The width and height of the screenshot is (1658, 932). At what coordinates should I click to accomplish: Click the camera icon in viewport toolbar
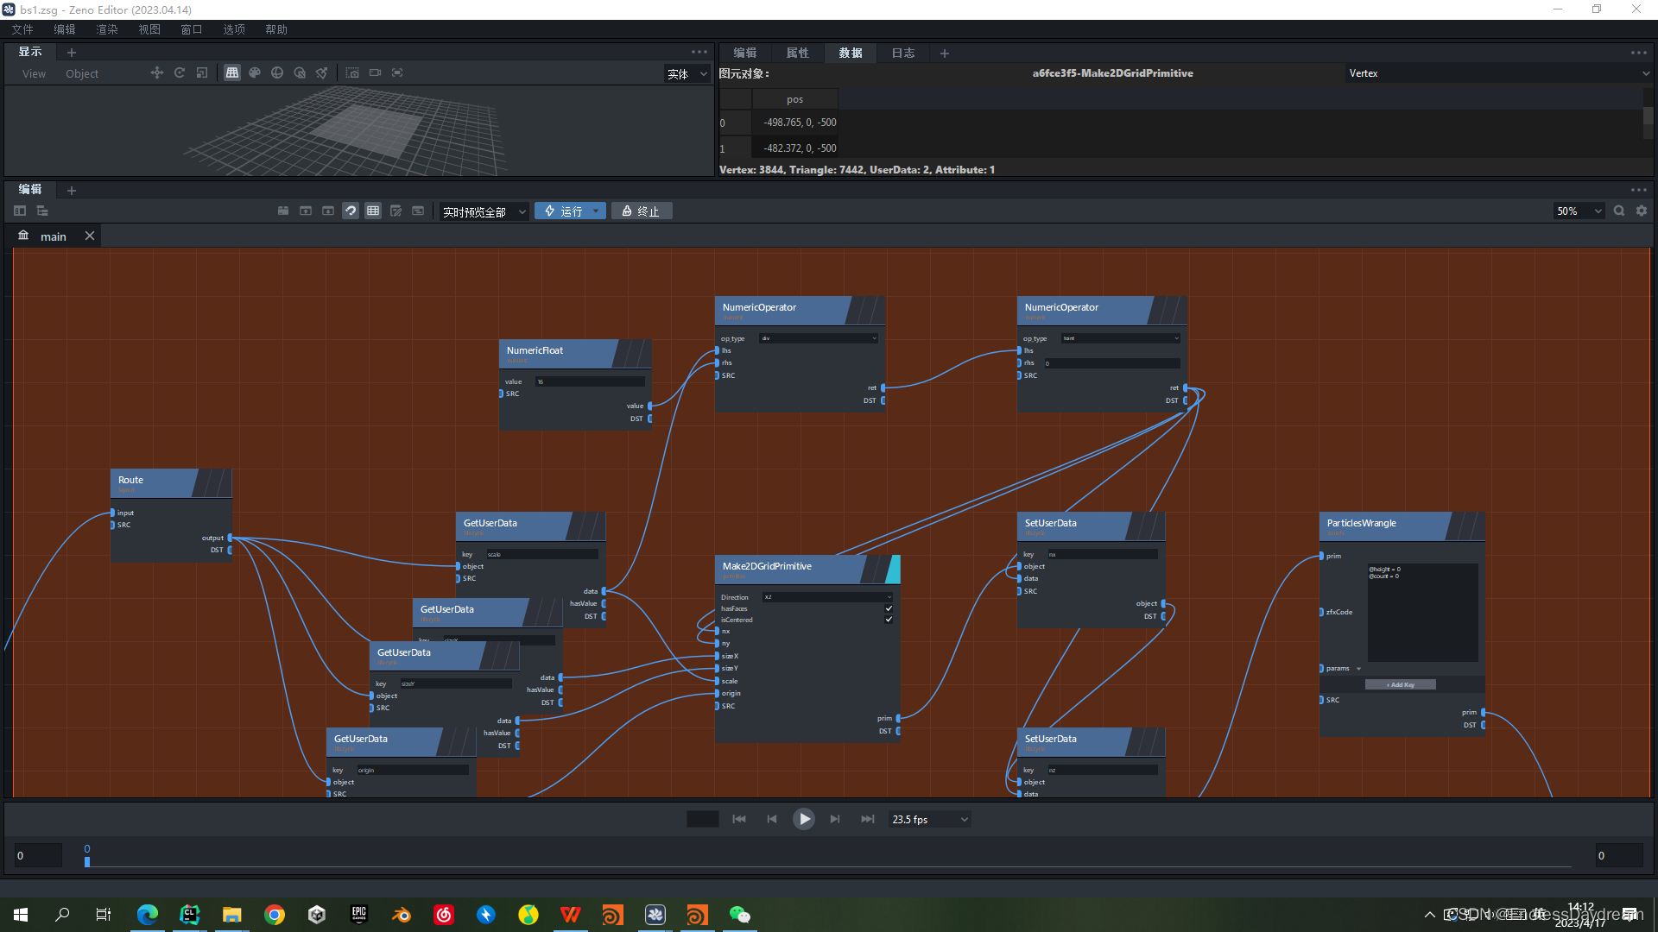point(375,73)
